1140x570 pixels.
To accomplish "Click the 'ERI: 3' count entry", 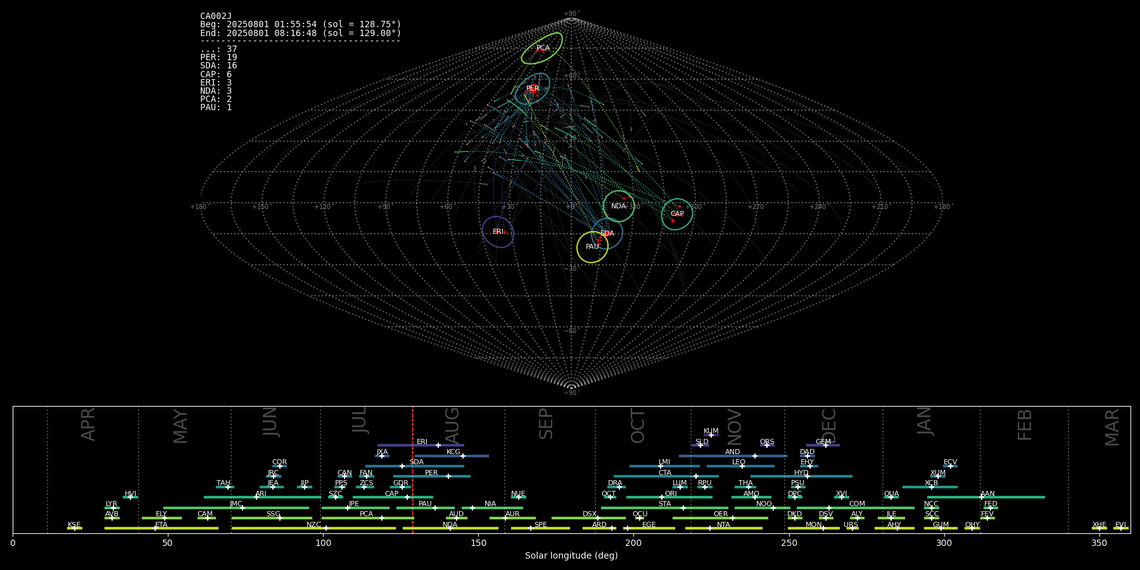I will 216,82.
